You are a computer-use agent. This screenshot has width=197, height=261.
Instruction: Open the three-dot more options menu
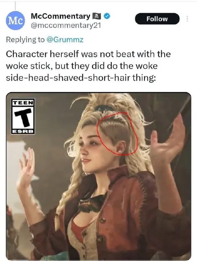[x=187, y=19]
